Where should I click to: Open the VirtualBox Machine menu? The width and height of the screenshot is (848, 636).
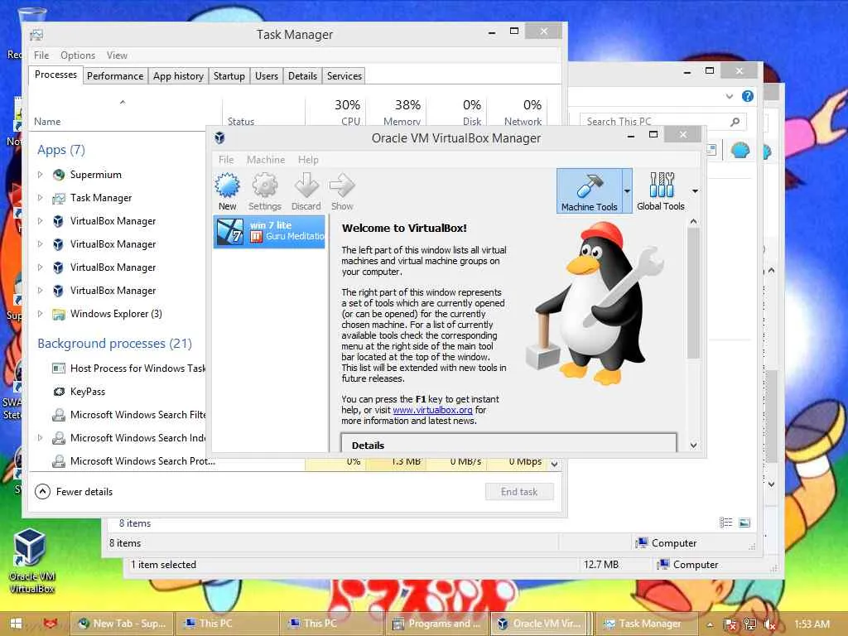[266, 160]
